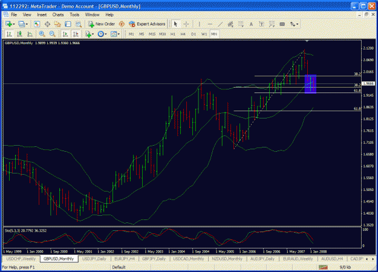This screenshot has height=272, width=378.
Task: Open the Window menu
Action: [x=92, y=15]
